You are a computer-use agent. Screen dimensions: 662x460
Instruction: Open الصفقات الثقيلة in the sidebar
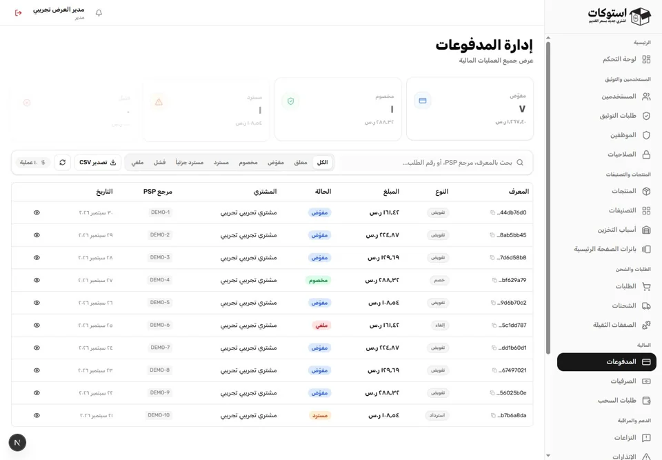(607, 325)
